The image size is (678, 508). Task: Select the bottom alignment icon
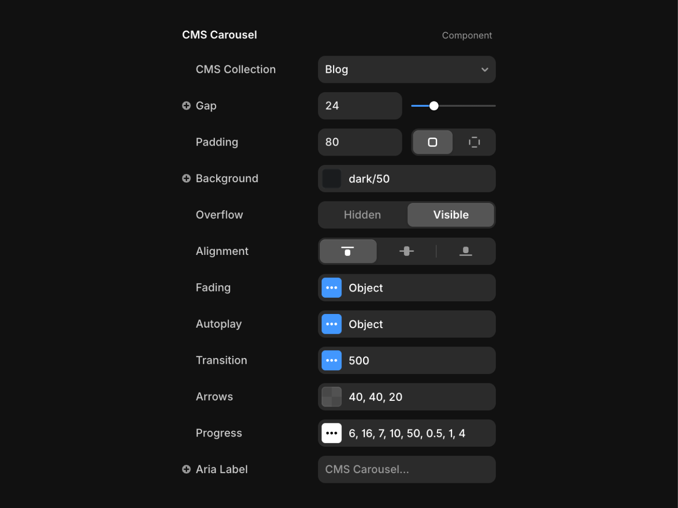(x=465, y=251)
